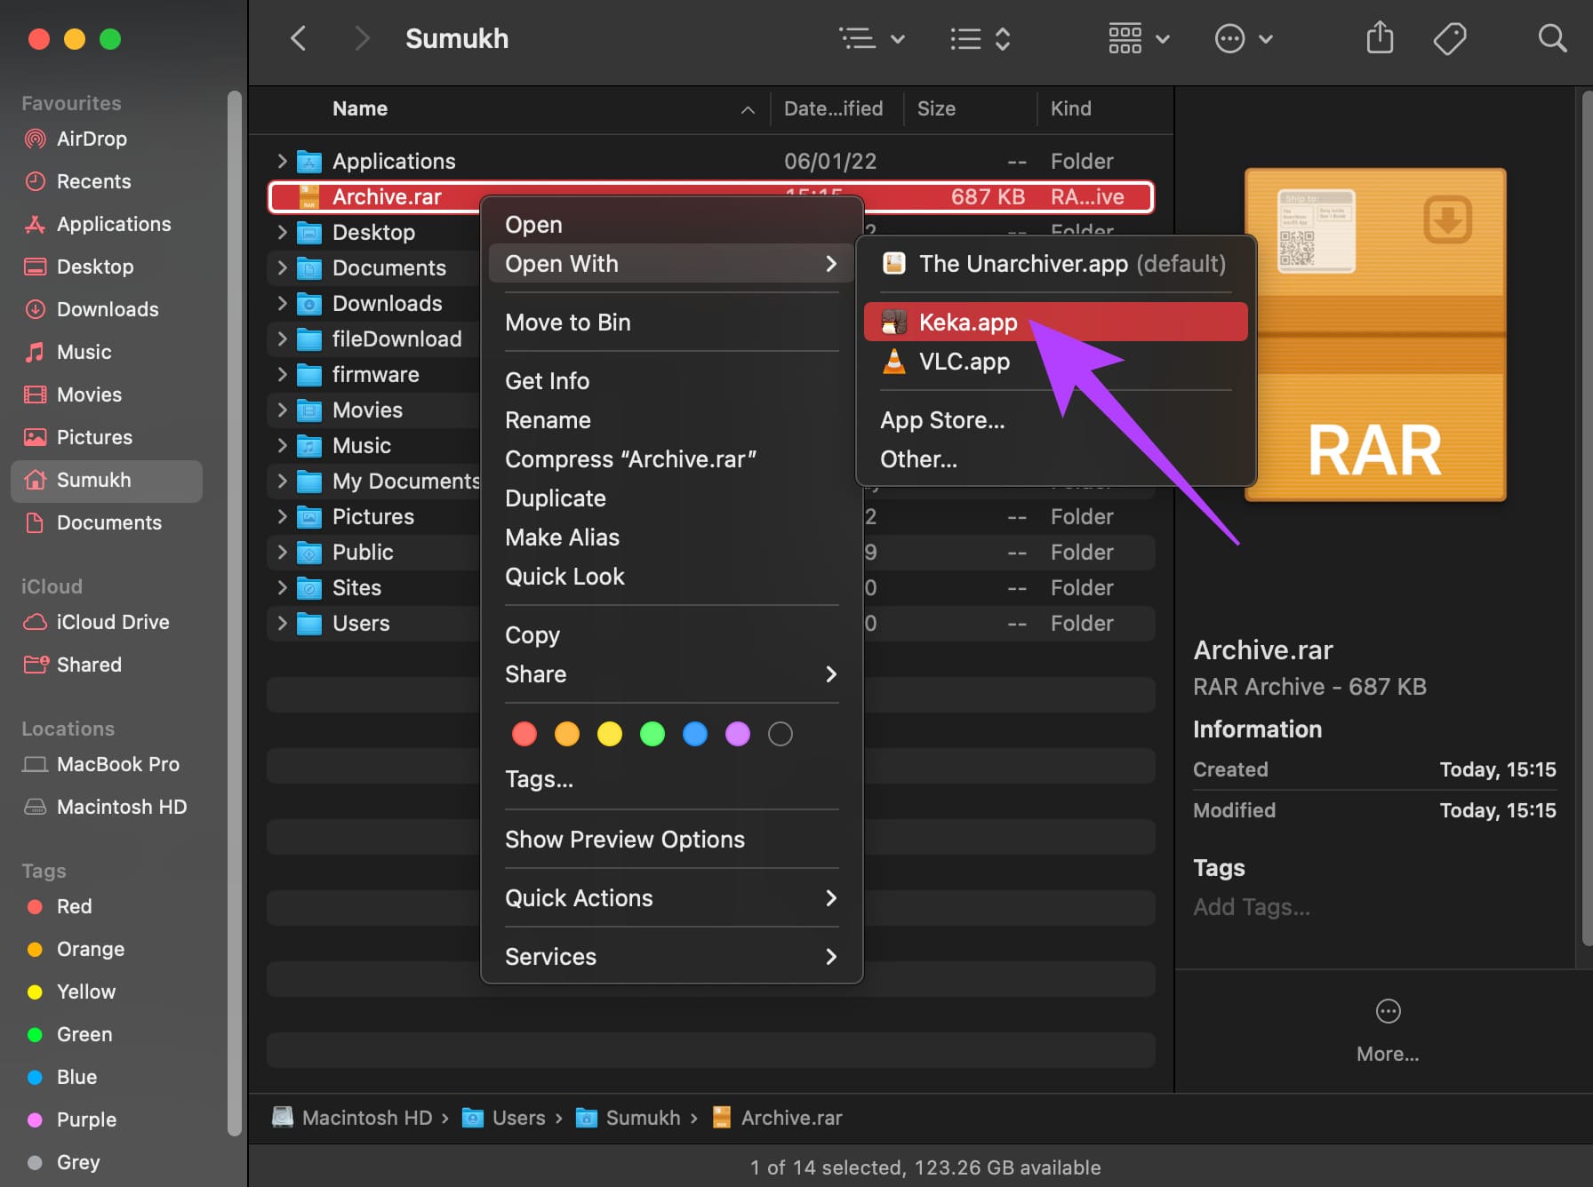Apply the blue tag color dot
Image resolution: width=1593 pixels, height=1187 pixels.
pyautogui.click(x=695, y=734)
